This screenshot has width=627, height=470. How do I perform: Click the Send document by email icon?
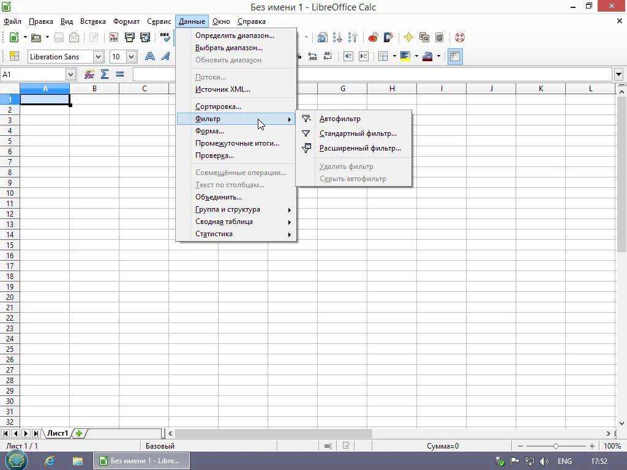74,37
